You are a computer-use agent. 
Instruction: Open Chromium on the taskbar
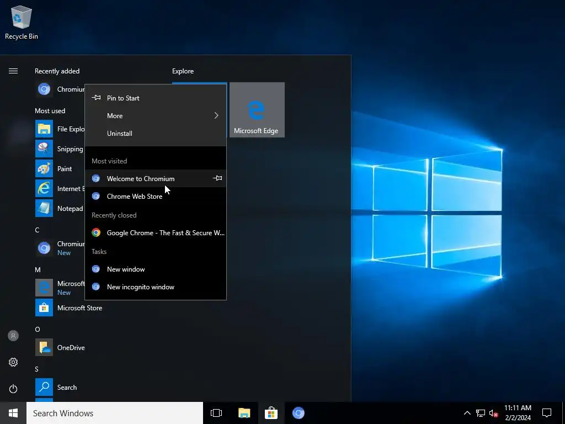(x=299, y=413)
